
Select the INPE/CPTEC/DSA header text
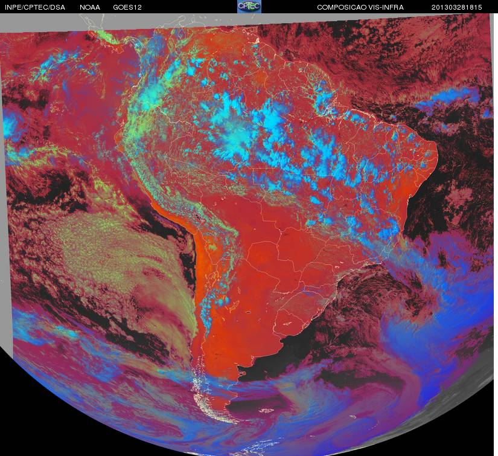pos(35,7)
